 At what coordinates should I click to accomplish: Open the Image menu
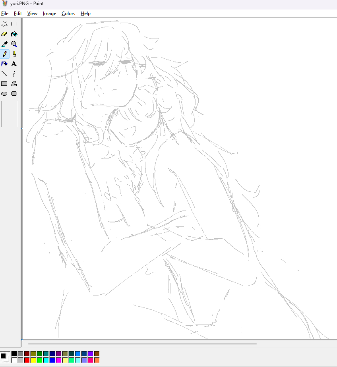pos(49,14)
